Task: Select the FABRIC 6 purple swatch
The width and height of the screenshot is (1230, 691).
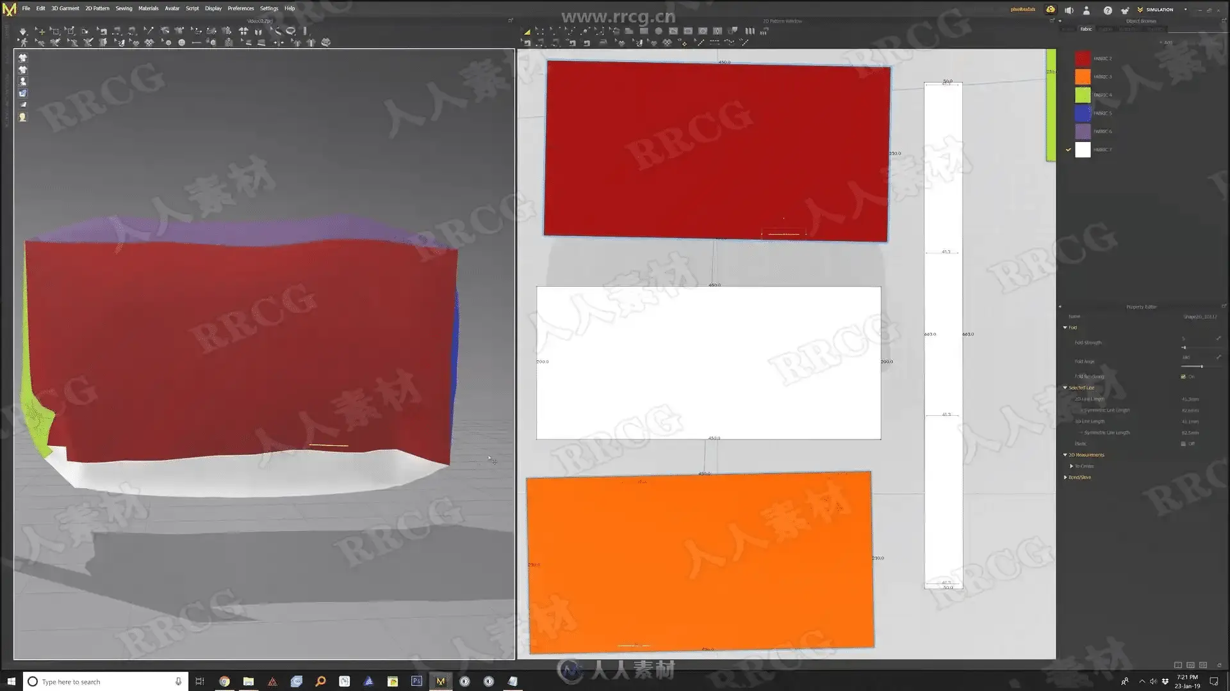Action: point(1083,131)
